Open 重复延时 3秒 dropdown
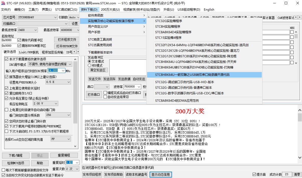This screenshot has width=302, height=178. pos(72,163)
